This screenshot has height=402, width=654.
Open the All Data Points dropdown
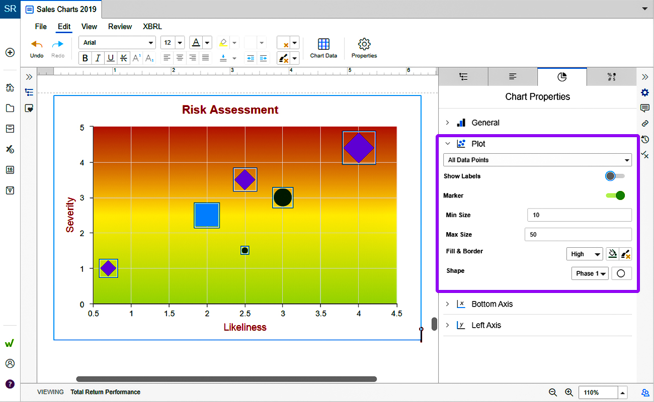(x=537, y=160)
